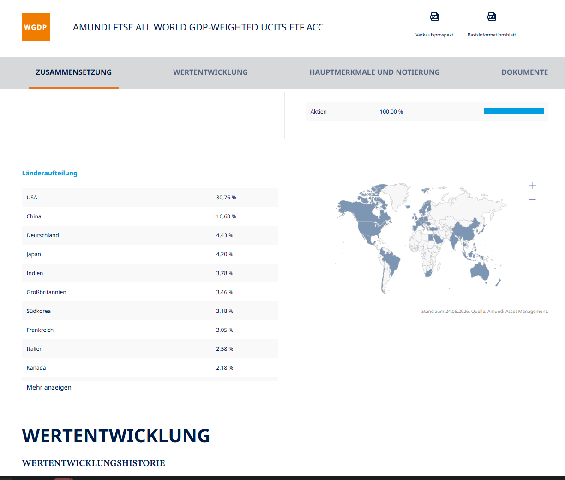
Task: Click the 16,68 % value
Action: pyautogui.click(x=226, y=216)
